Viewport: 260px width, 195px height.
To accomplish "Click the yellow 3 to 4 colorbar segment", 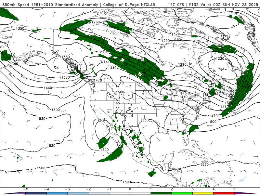I will 203,193.
